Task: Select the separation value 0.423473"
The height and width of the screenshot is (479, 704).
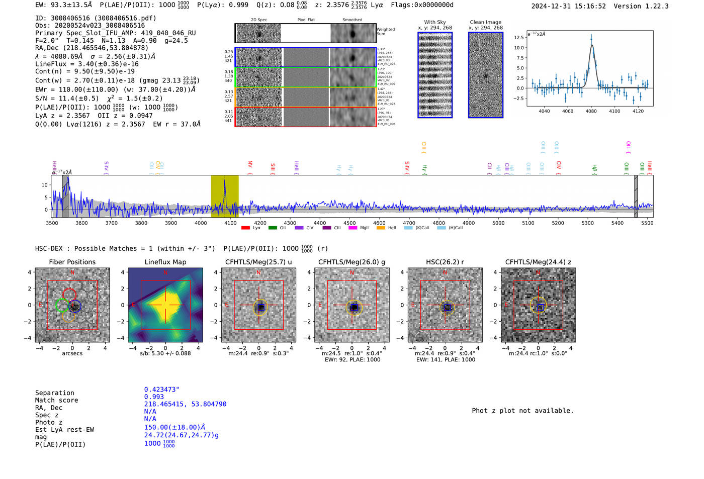Action: click(x=162, y=390)
